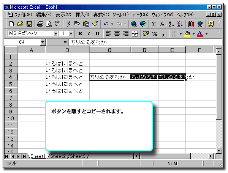Open the Fill Color dropdown arrow

point(193,34)
